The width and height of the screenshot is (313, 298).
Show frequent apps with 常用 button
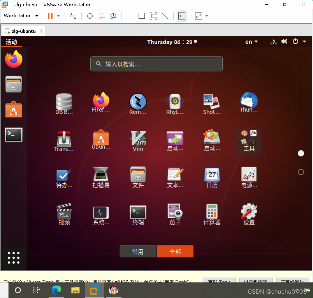138,252
